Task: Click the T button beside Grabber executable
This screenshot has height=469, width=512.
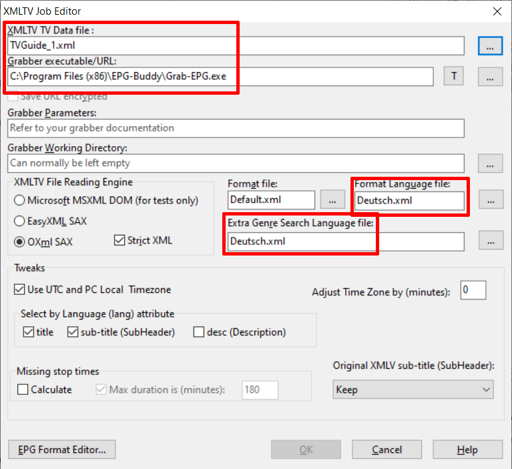Action: 453,76
